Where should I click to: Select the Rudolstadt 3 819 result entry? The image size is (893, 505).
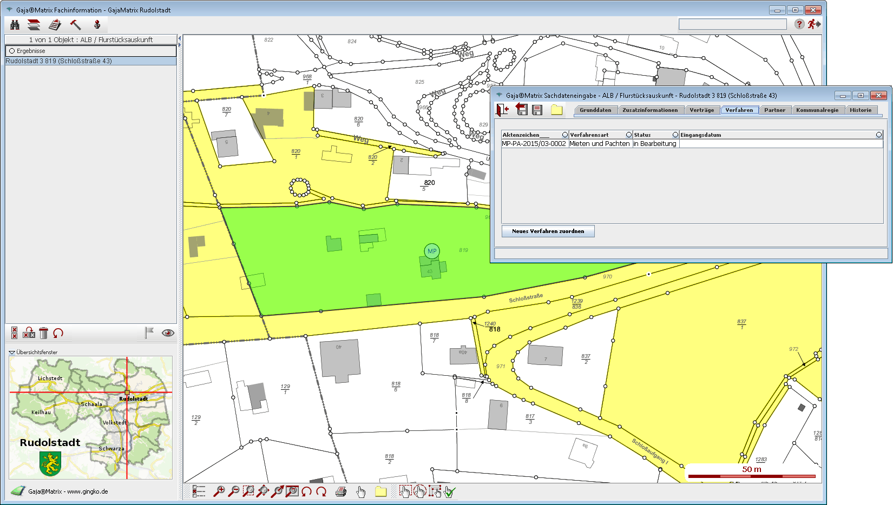tap(59, 61)
